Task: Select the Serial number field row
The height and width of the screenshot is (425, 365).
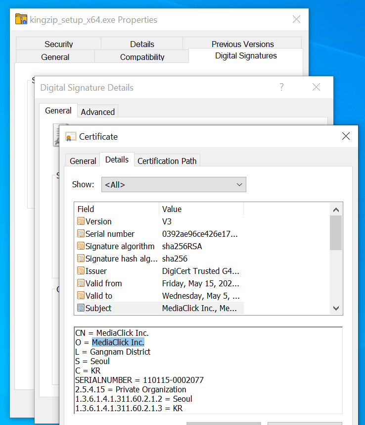Action: 160,234
